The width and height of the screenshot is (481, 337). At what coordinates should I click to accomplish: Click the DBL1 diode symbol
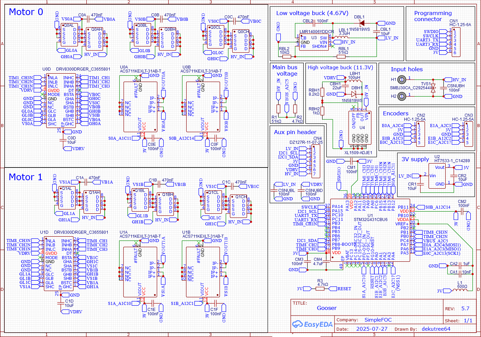point(362,23)
